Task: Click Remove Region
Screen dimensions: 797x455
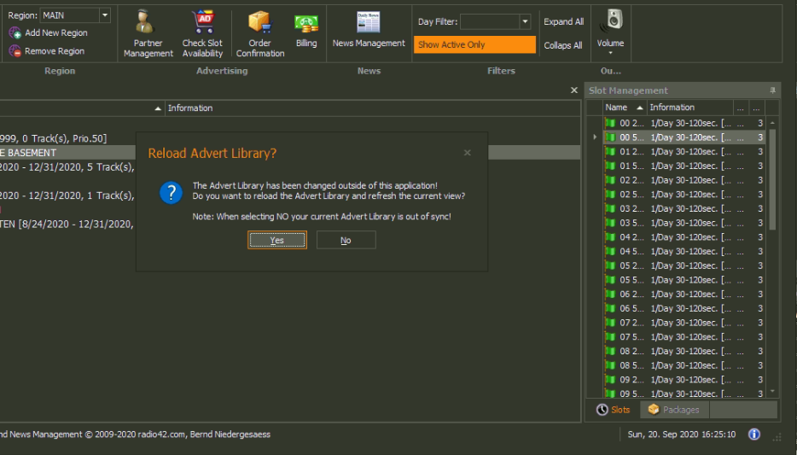Action: coord(47,51)
